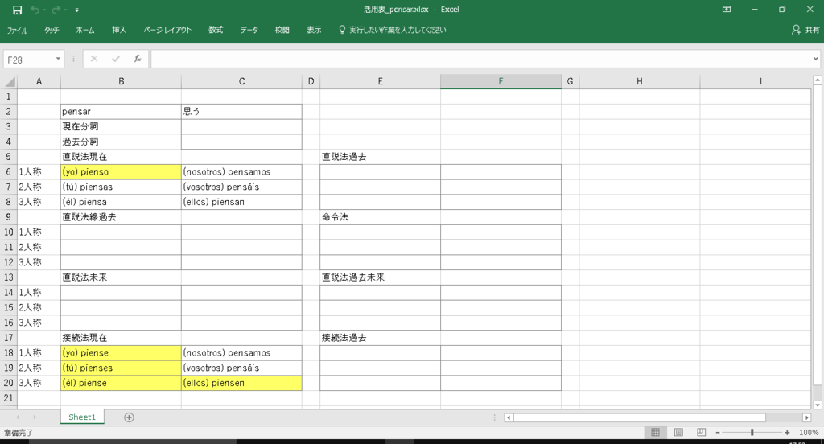Click next sheet navigation arrow
This screenshot has width=824, height=444.
(35, 417)
